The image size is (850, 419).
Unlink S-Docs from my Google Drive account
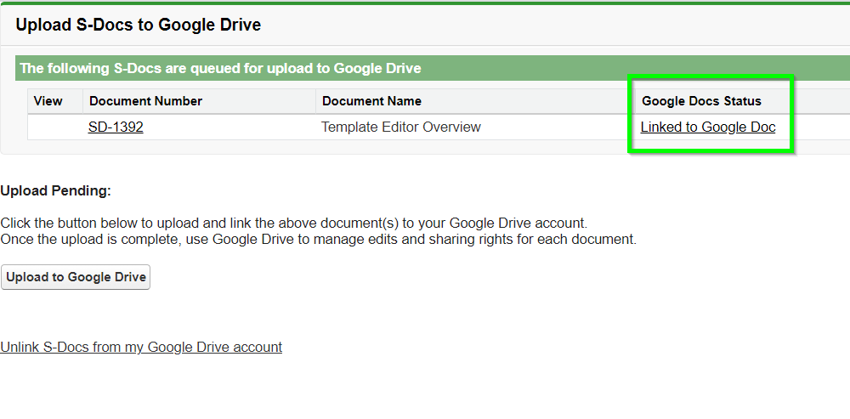(141, 347)
